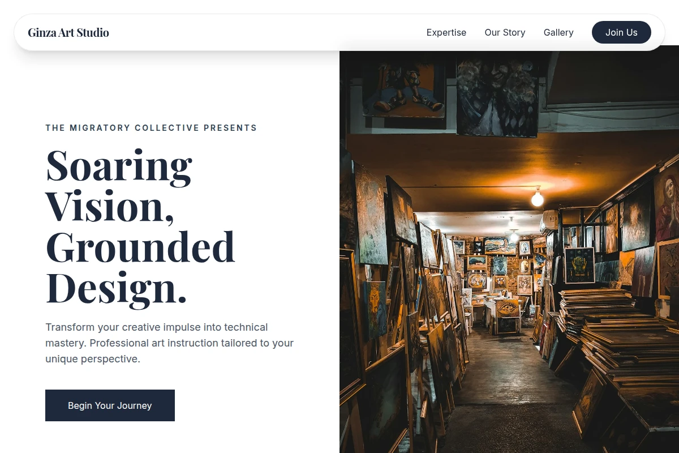Click the blue face painting on left wall

[x=375, y=309]
